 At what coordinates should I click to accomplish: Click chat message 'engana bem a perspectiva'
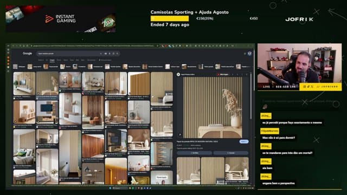(278, 183)
